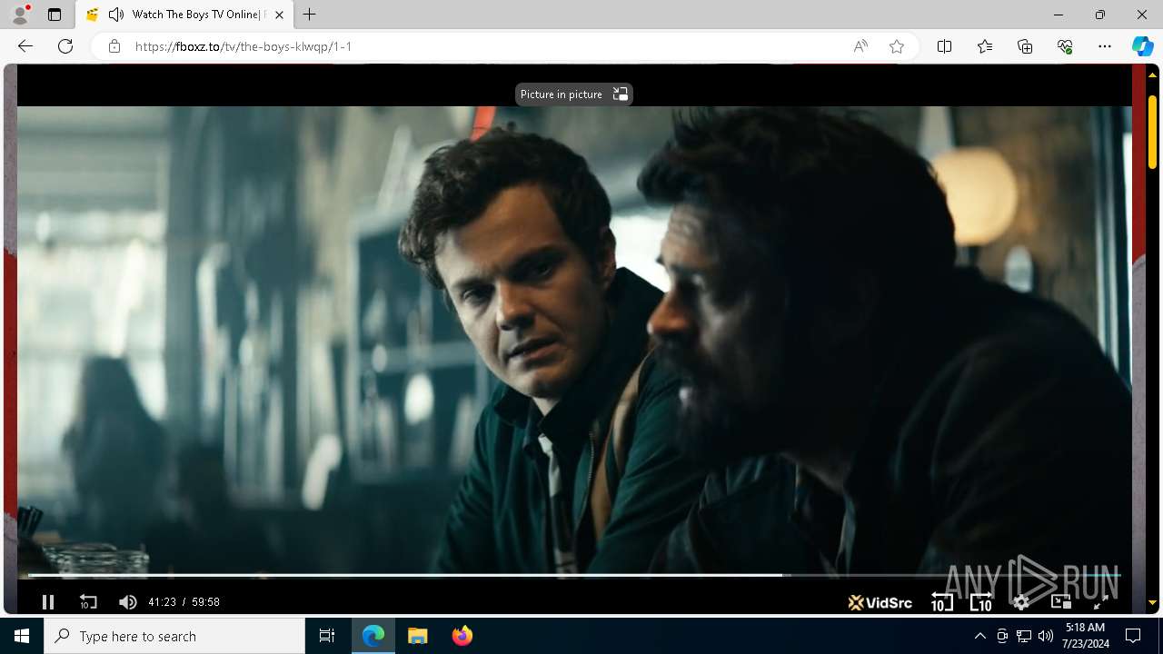The height and width of the screenshot is (654, 1163).
Task: Toggle player picture-in-picture icon
Action: [x=1060, y=601]
